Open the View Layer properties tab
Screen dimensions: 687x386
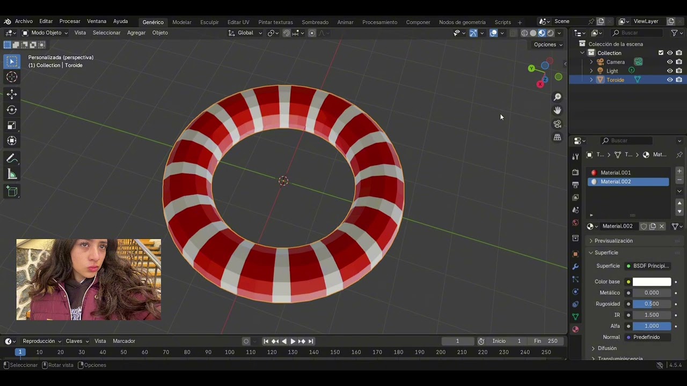pos(575,197)
